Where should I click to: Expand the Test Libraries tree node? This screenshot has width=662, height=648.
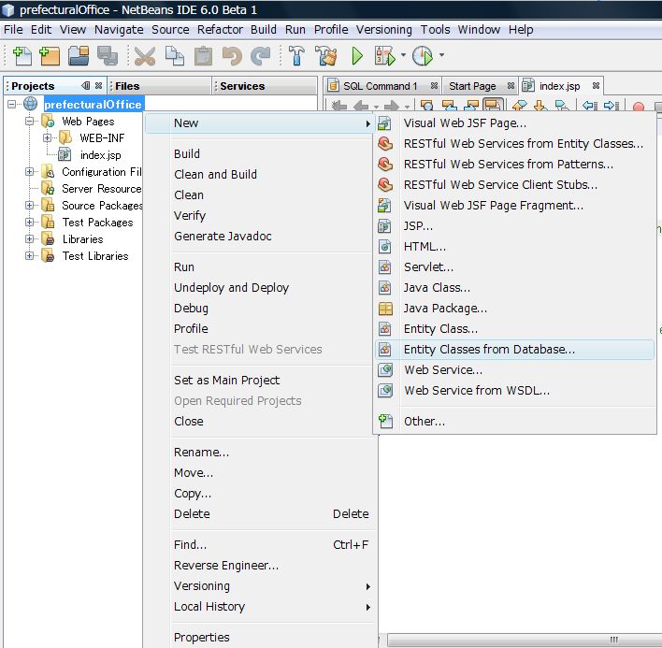point(30,256)
